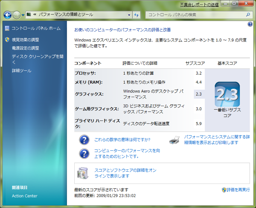This screenshot has height=208, width=256.
Task: Open 電源設定の調整
Action: (26, 48)
